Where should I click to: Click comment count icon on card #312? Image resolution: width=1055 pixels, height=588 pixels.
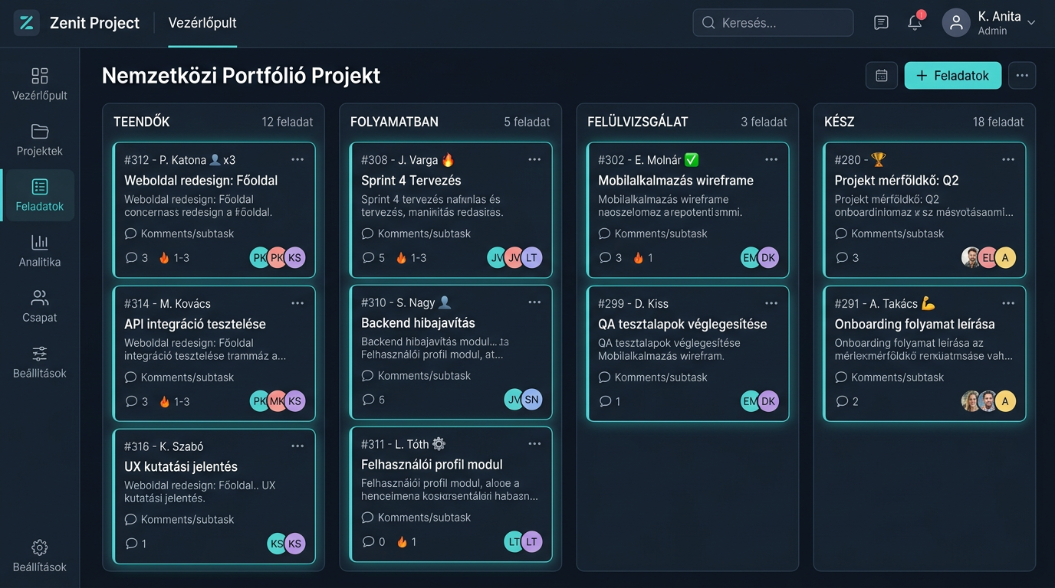point(131,258)
